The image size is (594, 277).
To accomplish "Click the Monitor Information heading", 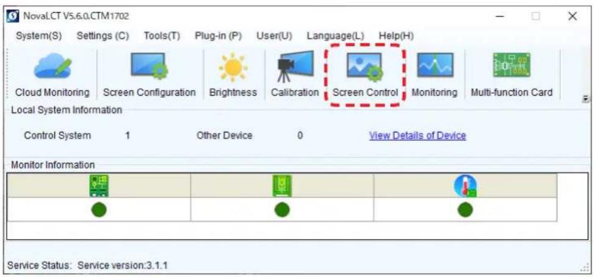I will 53,165.
